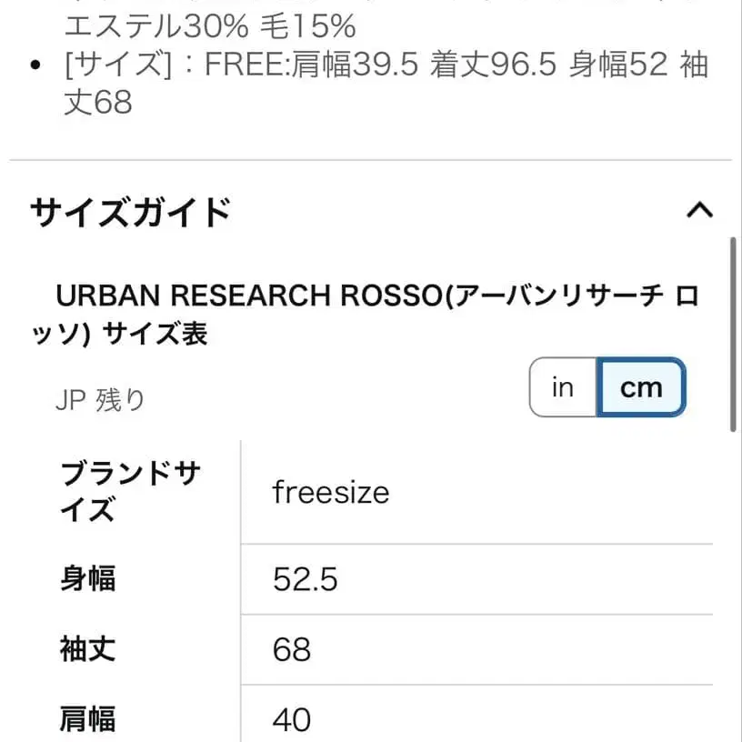This screenshot has width=742, height=742.
Task: Collapse the サイズガイド section chevron
Action: coord(698,212)
